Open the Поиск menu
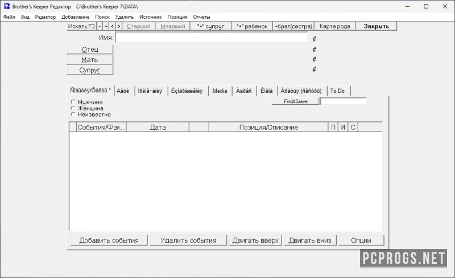This screenshot has height=278, width=455. (x=102, y=17)
